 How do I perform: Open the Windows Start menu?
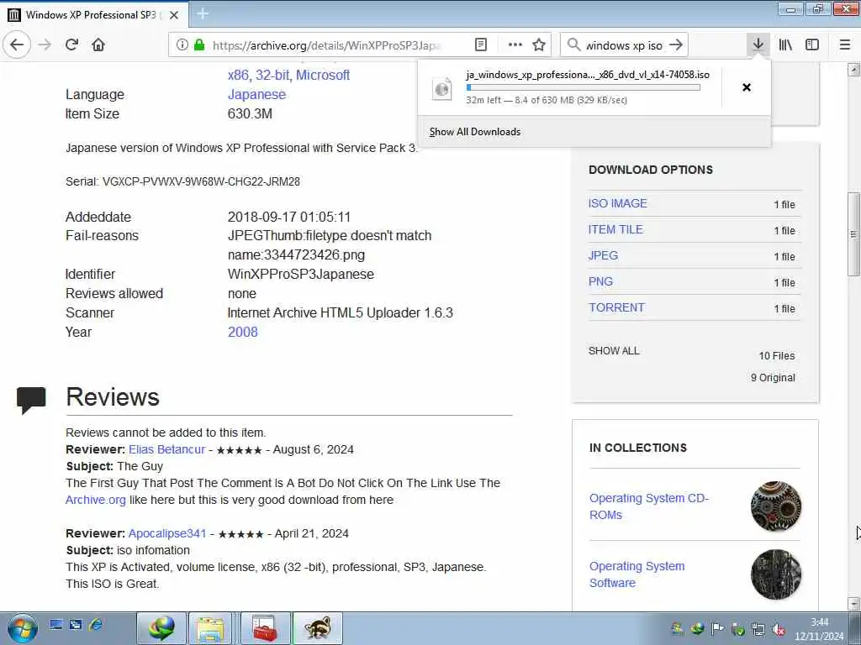[x=22, y=628]
